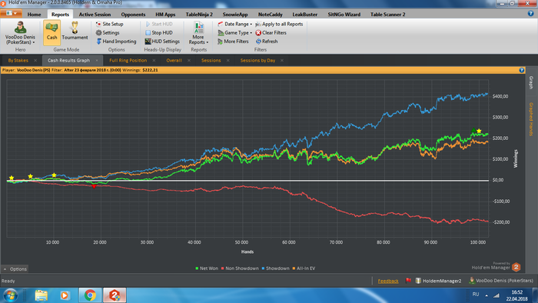Open the Table Scanner 2 tab
538x303 pixels.
pyautogui.click(x=387, y=15)
